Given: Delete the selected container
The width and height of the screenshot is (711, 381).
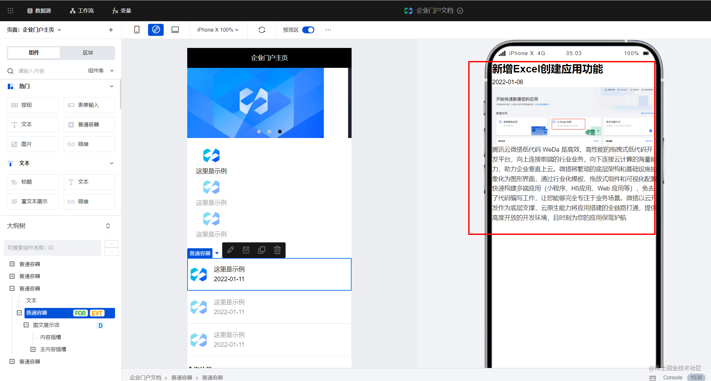Looking at the screenshot, I should (277, 250).
